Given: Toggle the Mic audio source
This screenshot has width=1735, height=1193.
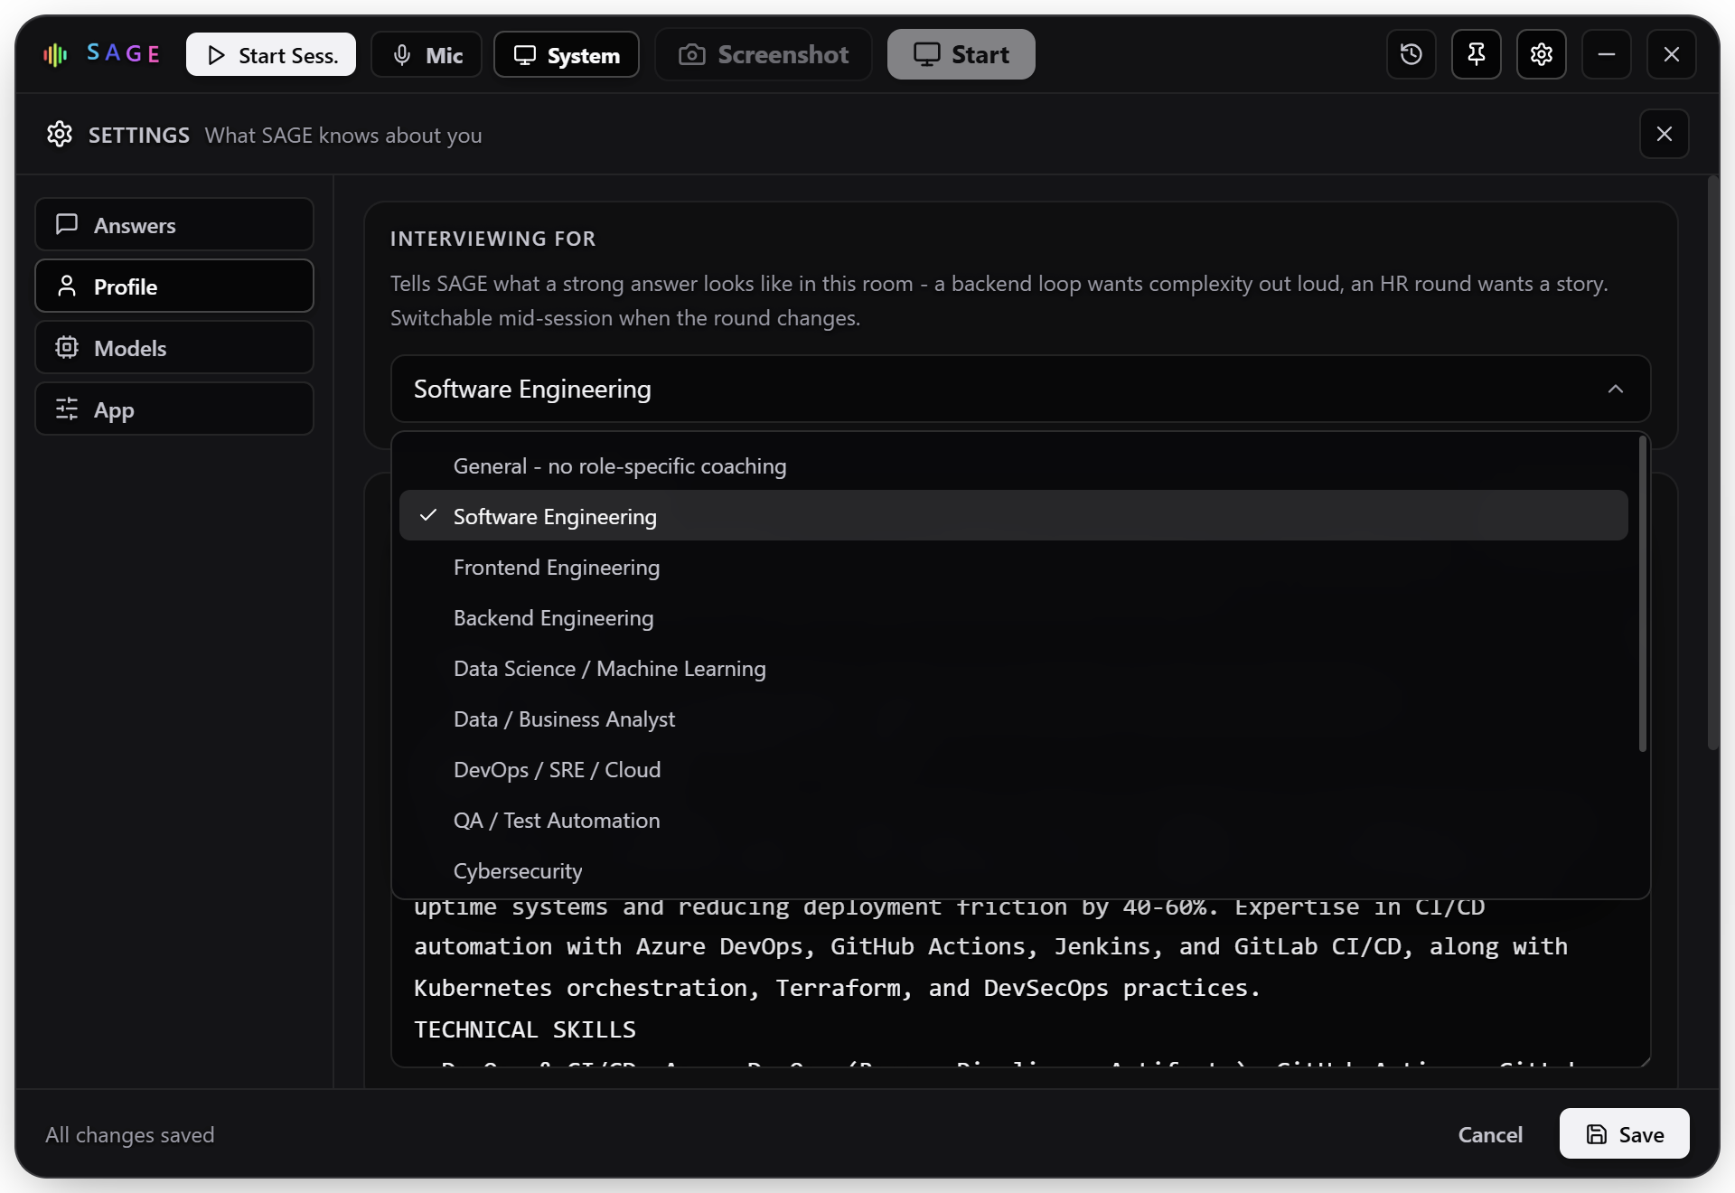Looking at the screenshot, I should [427, 54].
